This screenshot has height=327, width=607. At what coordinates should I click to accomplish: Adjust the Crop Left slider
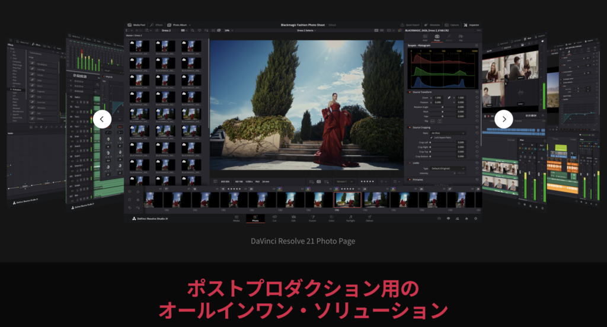[442, 142]
